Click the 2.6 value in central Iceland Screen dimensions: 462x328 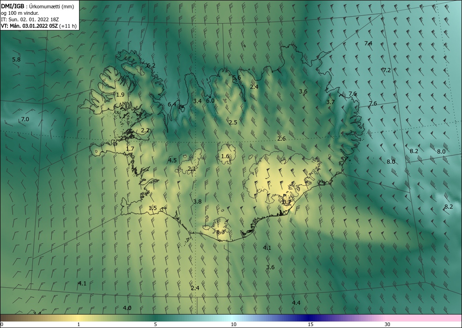pos(281,139)
